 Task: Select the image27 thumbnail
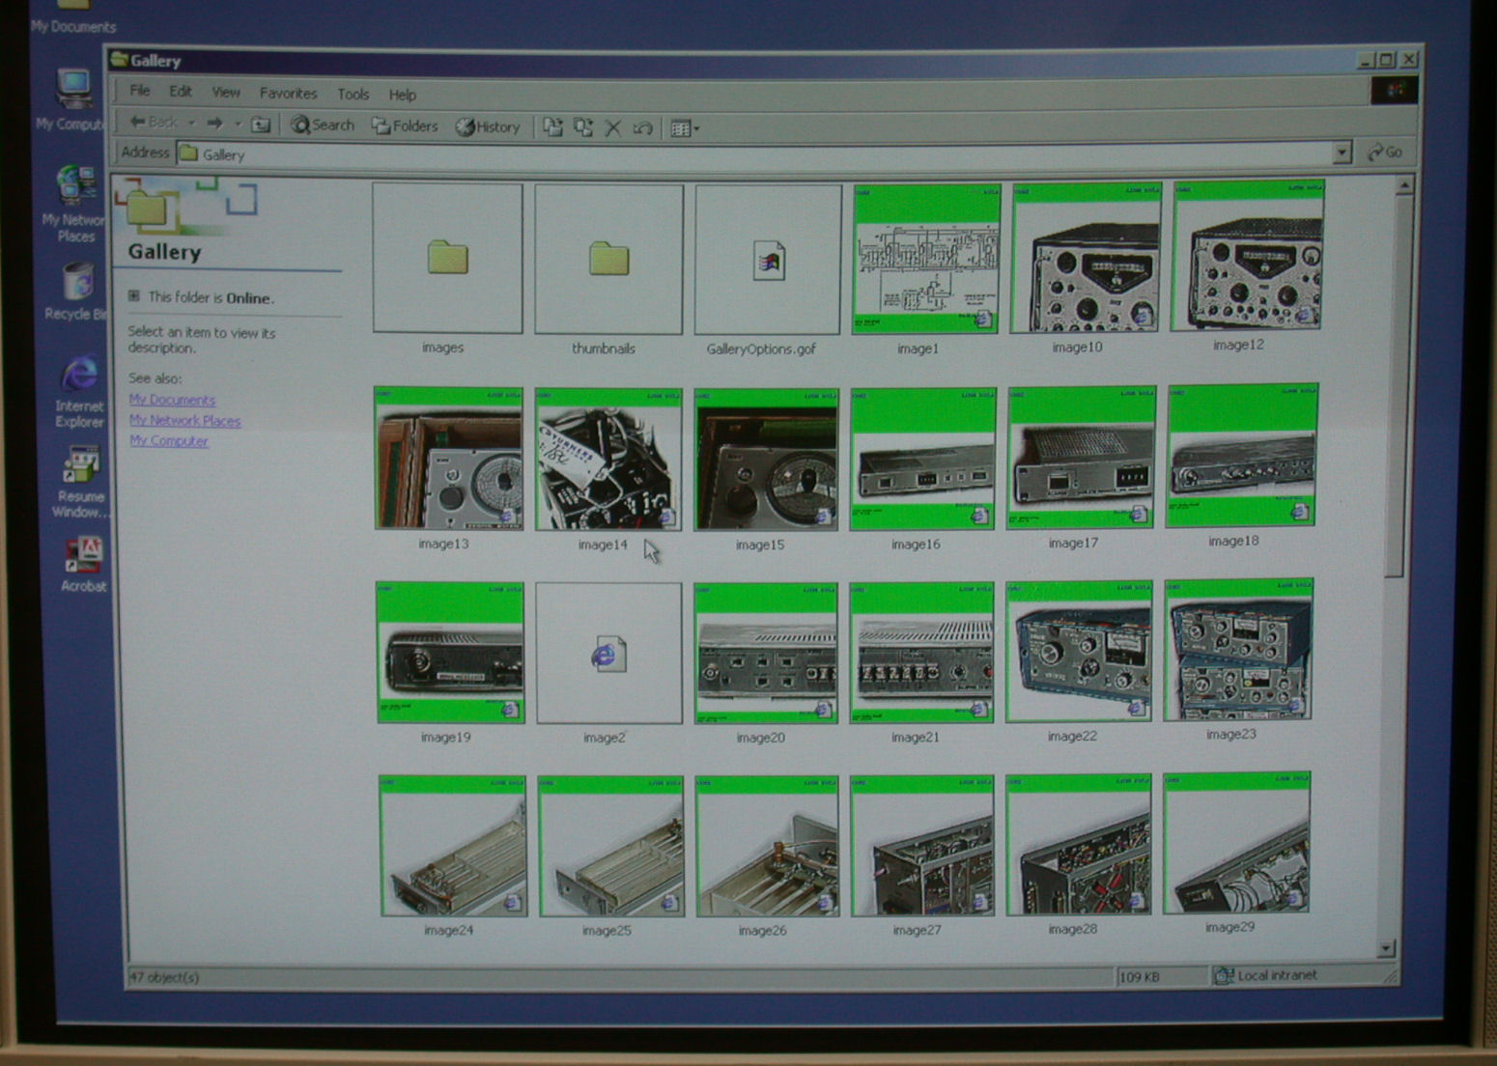coord(921,845)
